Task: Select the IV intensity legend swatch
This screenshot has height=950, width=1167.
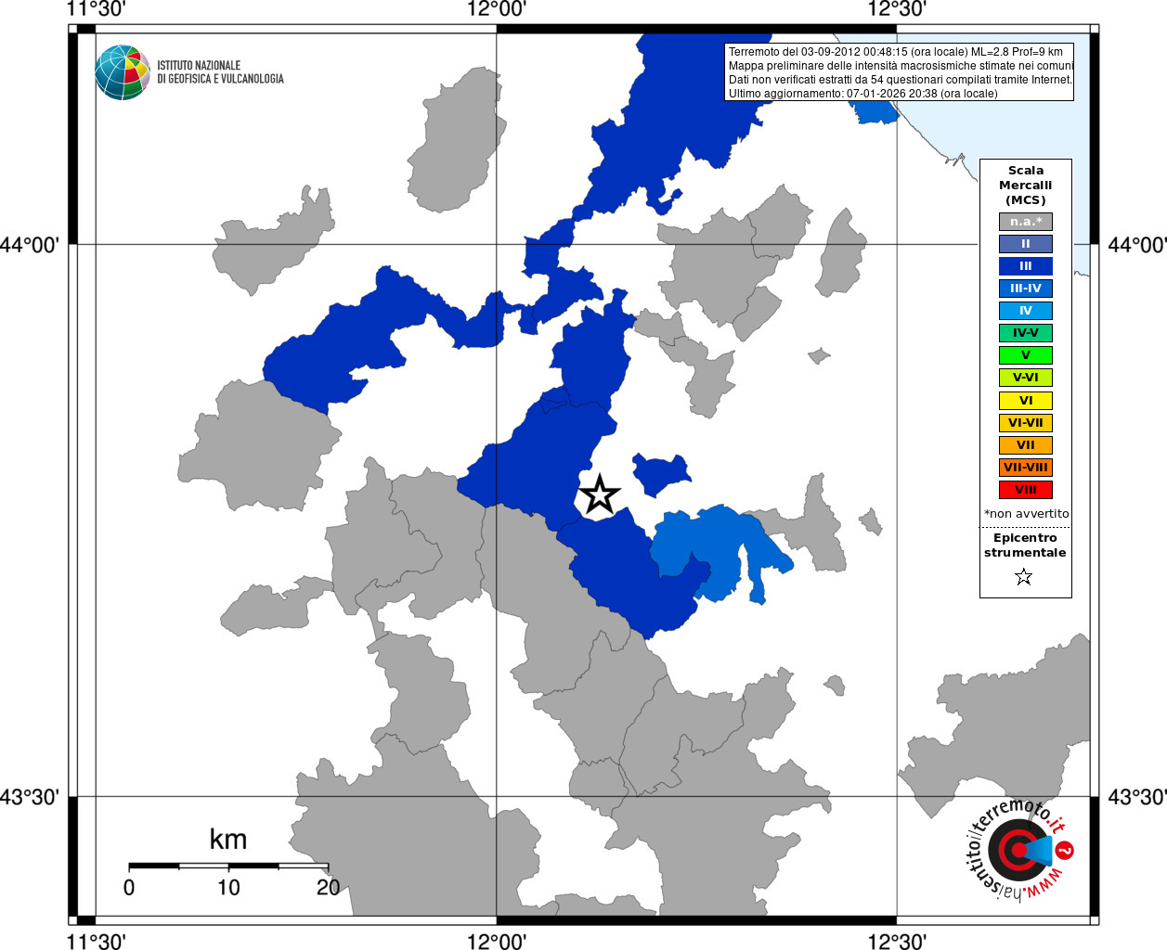Action: click(x=1026, y=311)
